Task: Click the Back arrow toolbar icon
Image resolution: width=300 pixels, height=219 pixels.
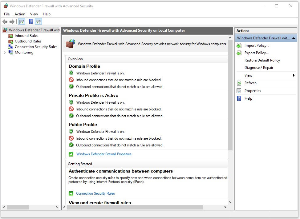Action: point(5,22)
